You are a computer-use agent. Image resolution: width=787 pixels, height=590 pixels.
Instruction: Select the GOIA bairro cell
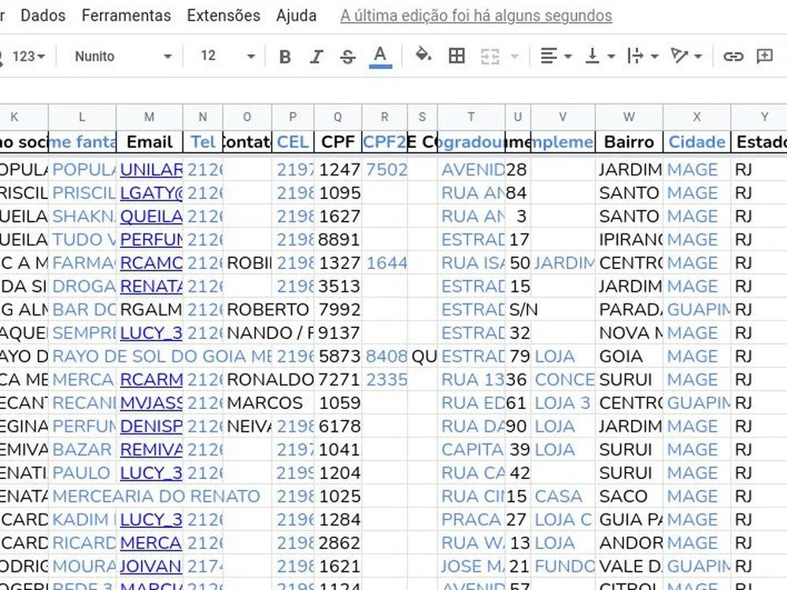(629, 356)
